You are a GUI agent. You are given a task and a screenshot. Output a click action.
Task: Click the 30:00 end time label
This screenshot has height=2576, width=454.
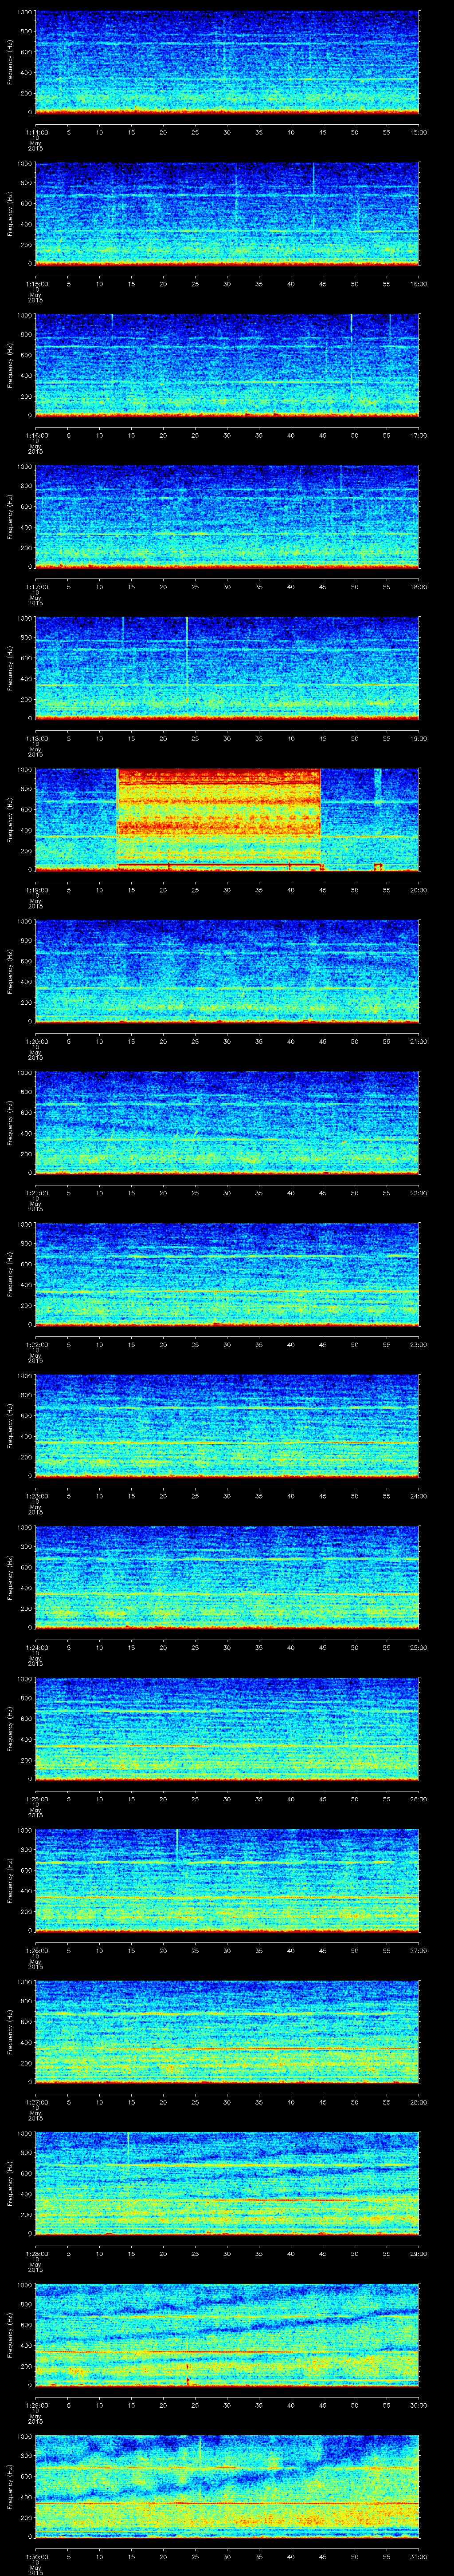(x=419, y=2405)
